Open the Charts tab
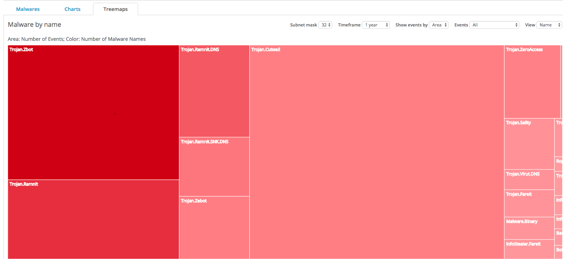The image size is (563, 259). click(72, 9)
